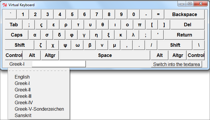
Task: Click the Greek alpha (α) key
Action: tap(35, 35)
